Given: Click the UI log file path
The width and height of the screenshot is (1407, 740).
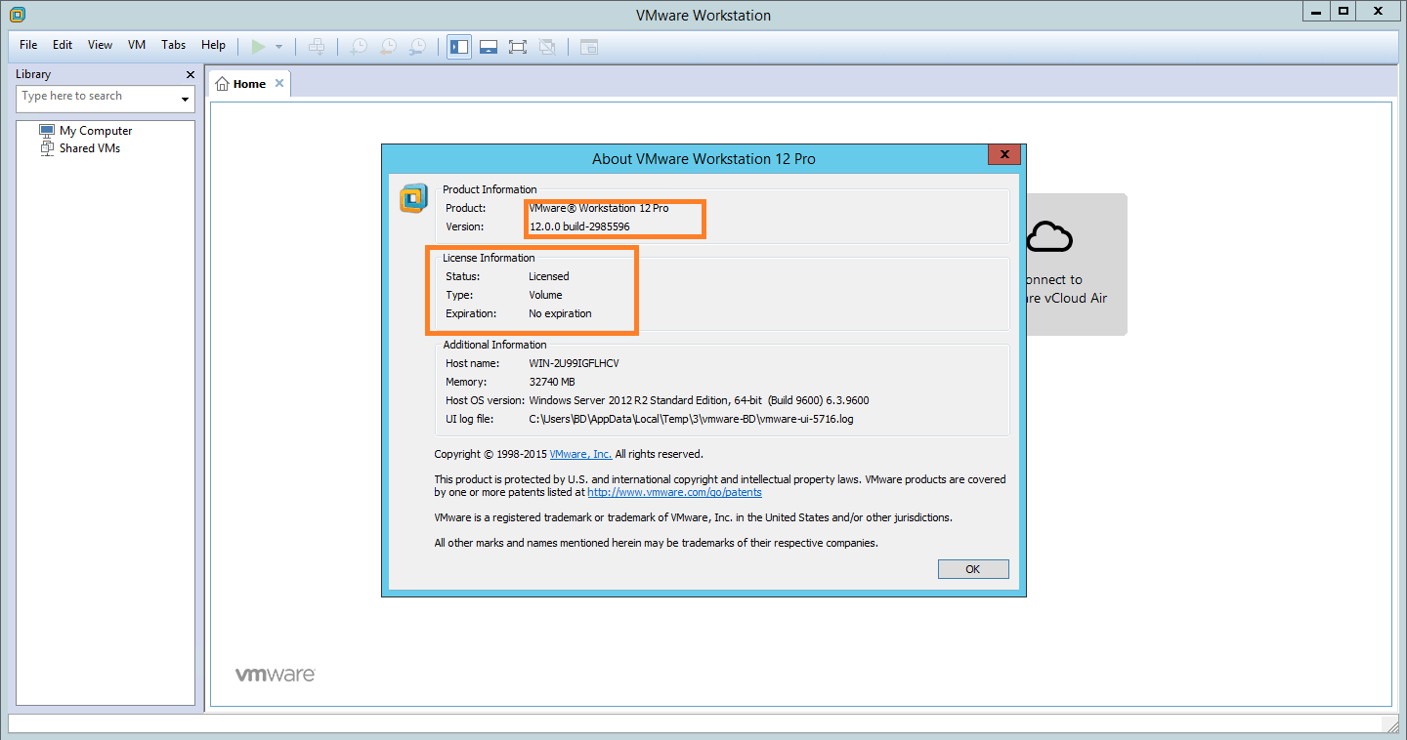Looking at the screenshot, I should (x=691, y=419).
